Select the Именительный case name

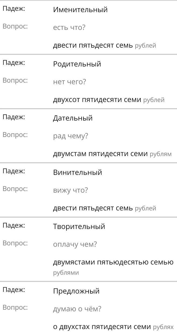(80, 10)
